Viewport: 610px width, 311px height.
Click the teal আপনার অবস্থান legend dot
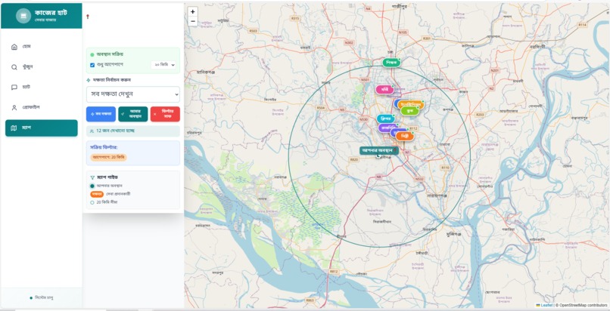pyautogui.click(x=92, y=186)
